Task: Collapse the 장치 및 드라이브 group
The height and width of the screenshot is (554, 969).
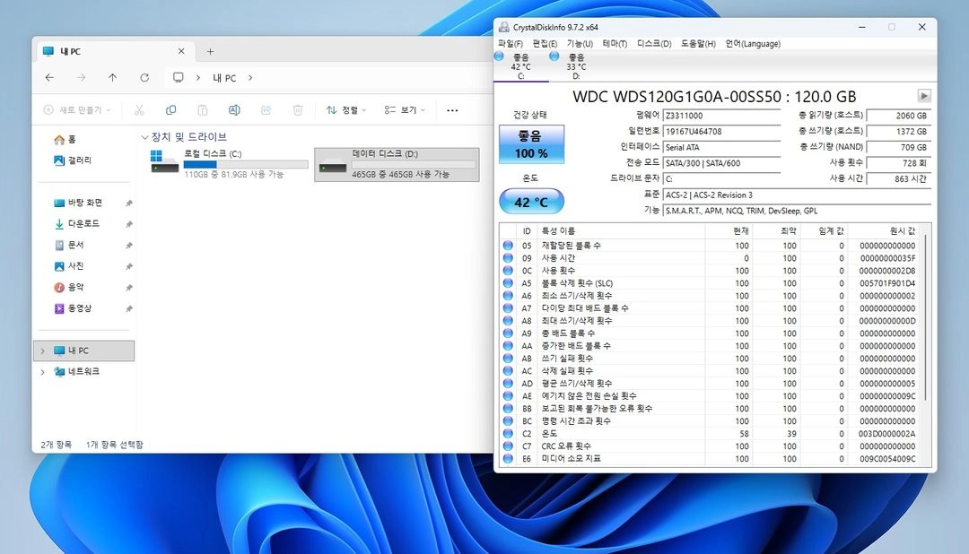Action: click(144, 137)
